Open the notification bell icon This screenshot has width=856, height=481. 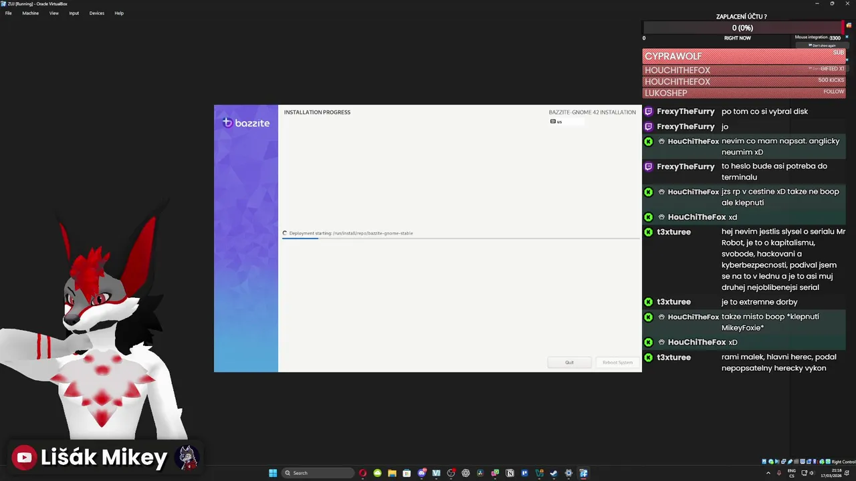(x=847, y=473)
